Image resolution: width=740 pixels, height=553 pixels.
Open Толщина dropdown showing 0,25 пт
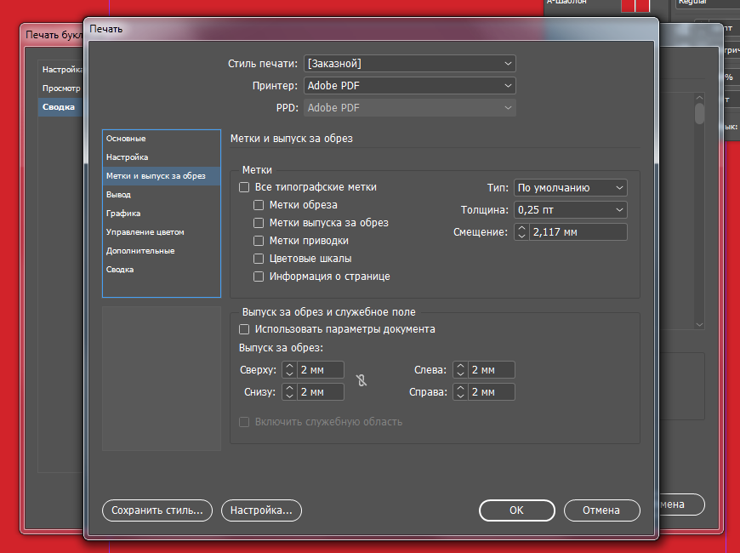click(571, 210)
